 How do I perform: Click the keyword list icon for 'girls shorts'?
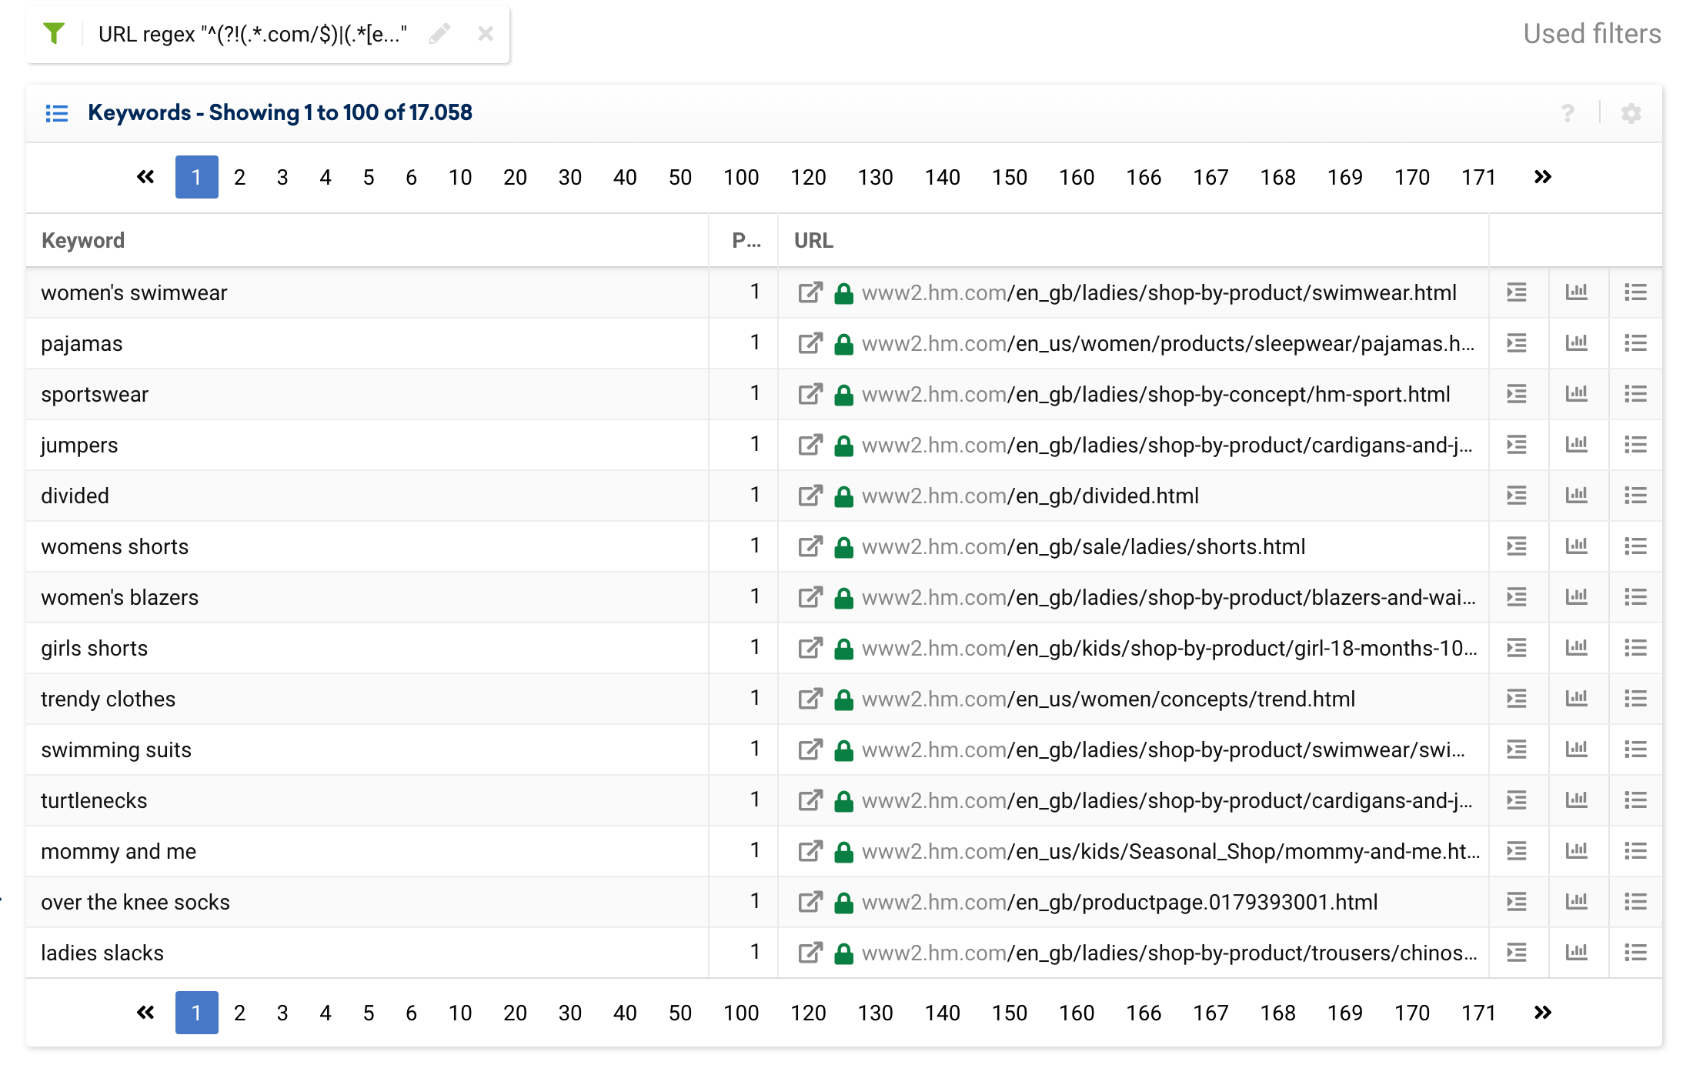(1635, 648)
